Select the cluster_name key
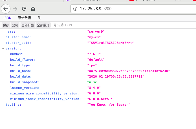Viewport: 196px width, 129px height. click(18, 37)
